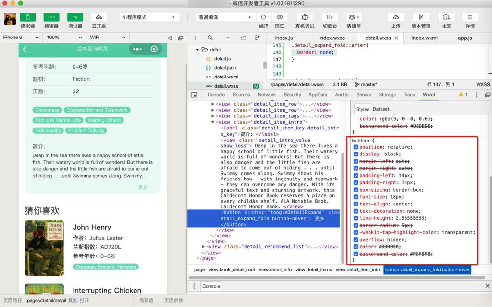Screen dimensions: 492x307
Task: Open 版本管理 version control
Action: click(x=421, y=17)
